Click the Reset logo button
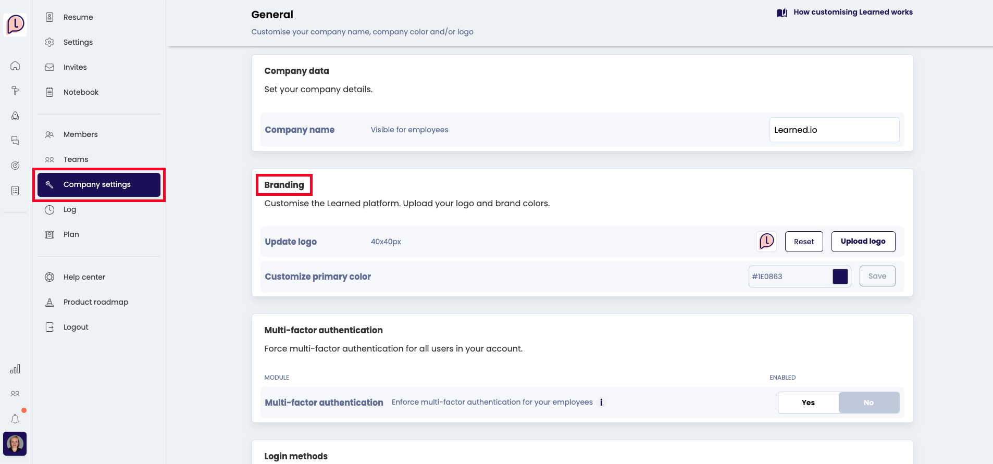Viewport: 993px width, 464px height. pyautogui.click(x=803, y=242)
